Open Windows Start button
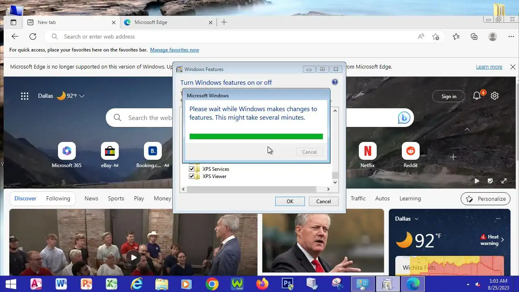 click(x=11, y=284)
